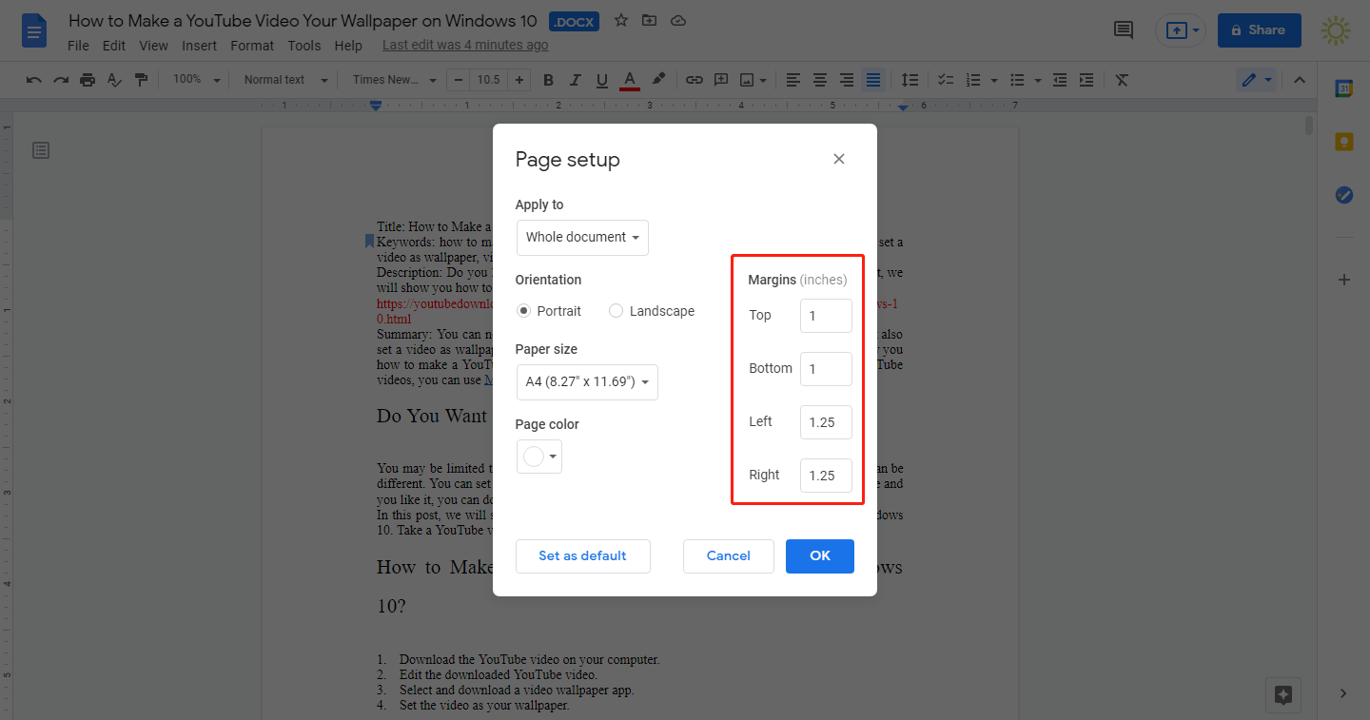The height and width of the screenshot is (720, 1370).
Task: Open the Page color dropdown
Action: [x=539, y=457]
